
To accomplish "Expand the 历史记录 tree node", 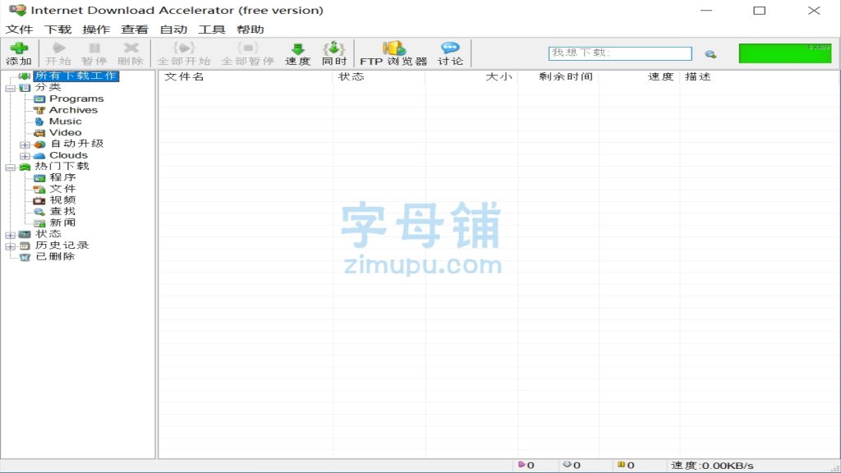I will [x=10, y=246].
